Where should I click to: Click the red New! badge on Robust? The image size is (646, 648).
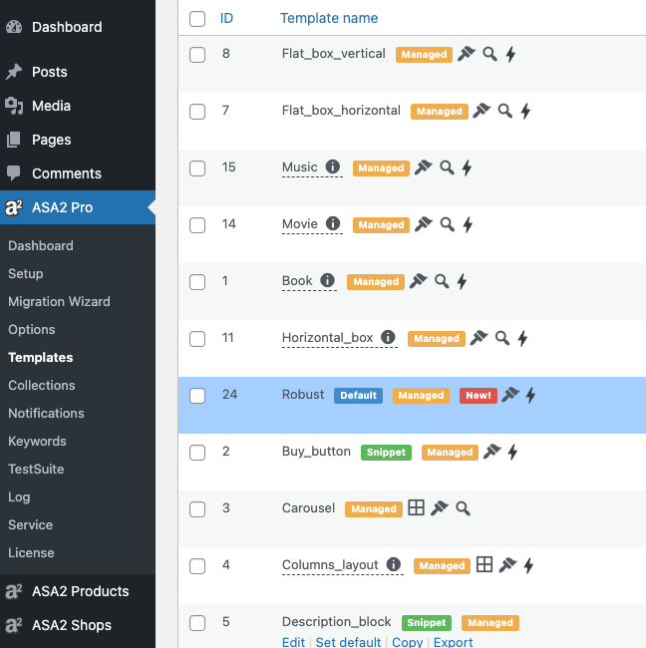(479, 396)
